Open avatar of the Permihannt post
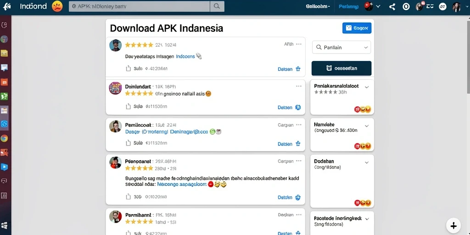 click(x=115, y=217)
